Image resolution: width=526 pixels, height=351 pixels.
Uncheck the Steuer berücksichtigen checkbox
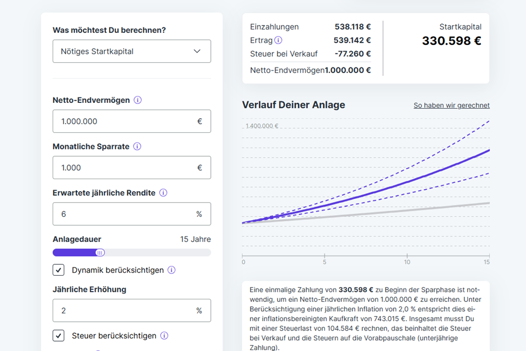coord(59,336)
